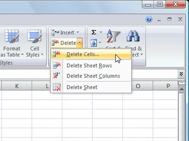Click the vertical scrollbar up arrow
This screenshot has width=189, height=141.
click(x=182, y=89)
